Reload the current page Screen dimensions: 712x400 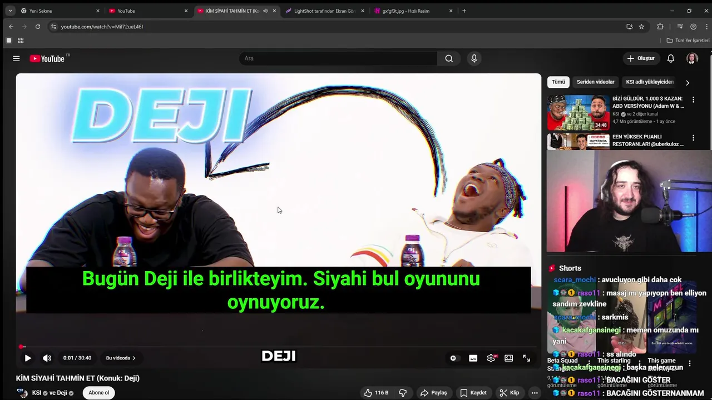(38, 27)
